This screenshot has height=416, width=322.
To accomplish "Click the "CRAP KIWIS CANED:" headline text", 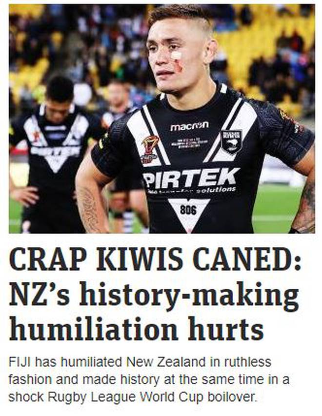I will click(x=155, y=259).
